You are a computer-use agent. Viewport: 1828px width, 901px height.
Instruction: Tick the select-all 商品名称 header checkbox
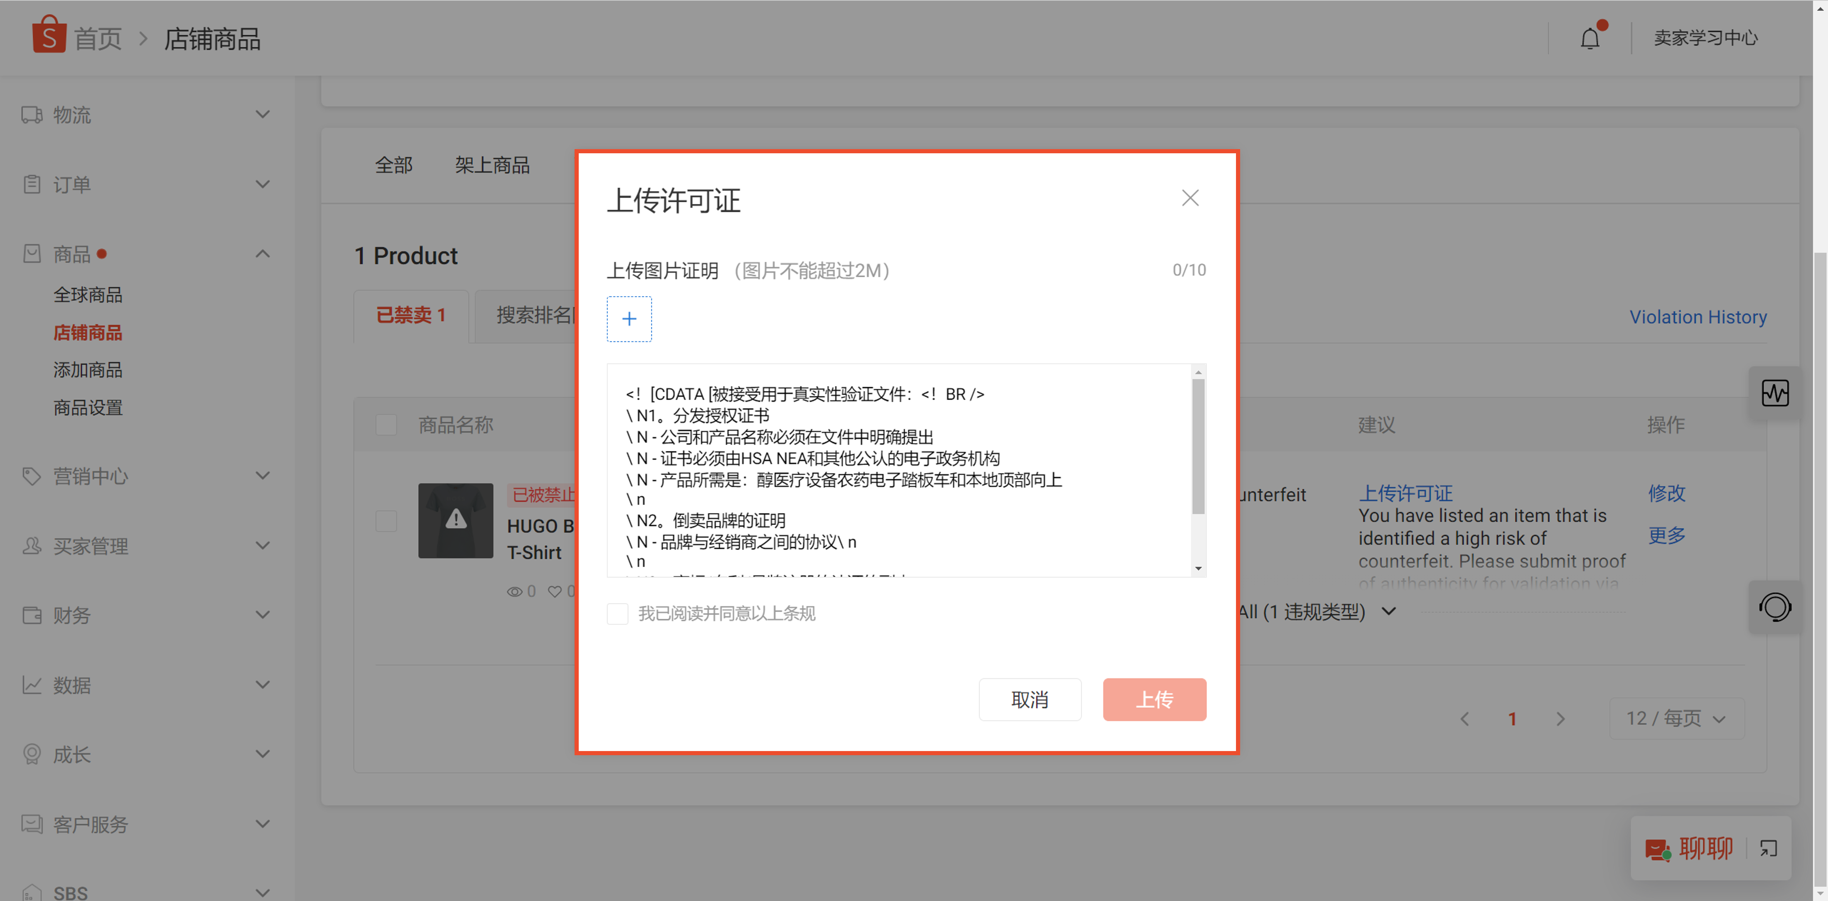pyautogui.click(x=386, y=425)
